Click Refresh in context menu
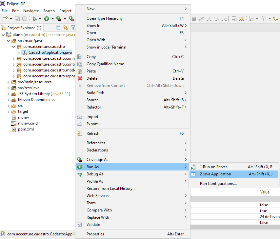The image size is (280, 239). click(132, 133)
